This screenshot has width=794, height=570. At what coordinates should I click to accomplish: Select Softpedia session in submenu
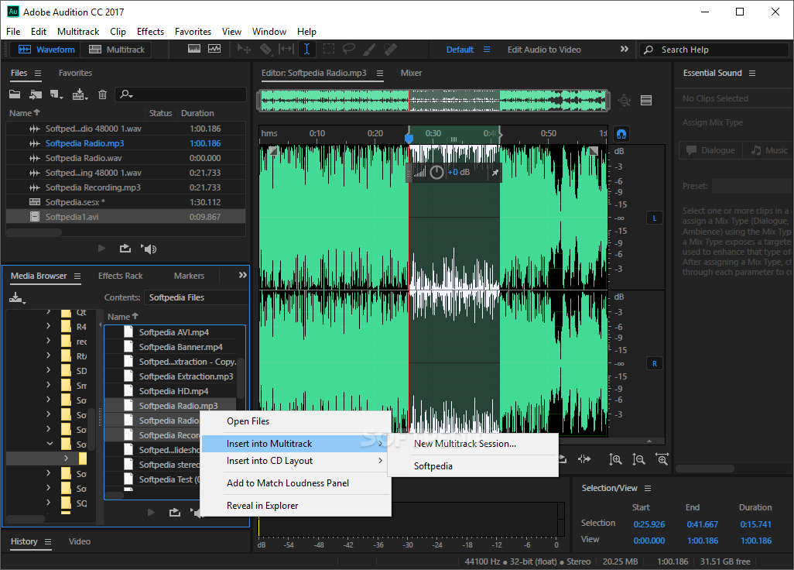(473, 466)
